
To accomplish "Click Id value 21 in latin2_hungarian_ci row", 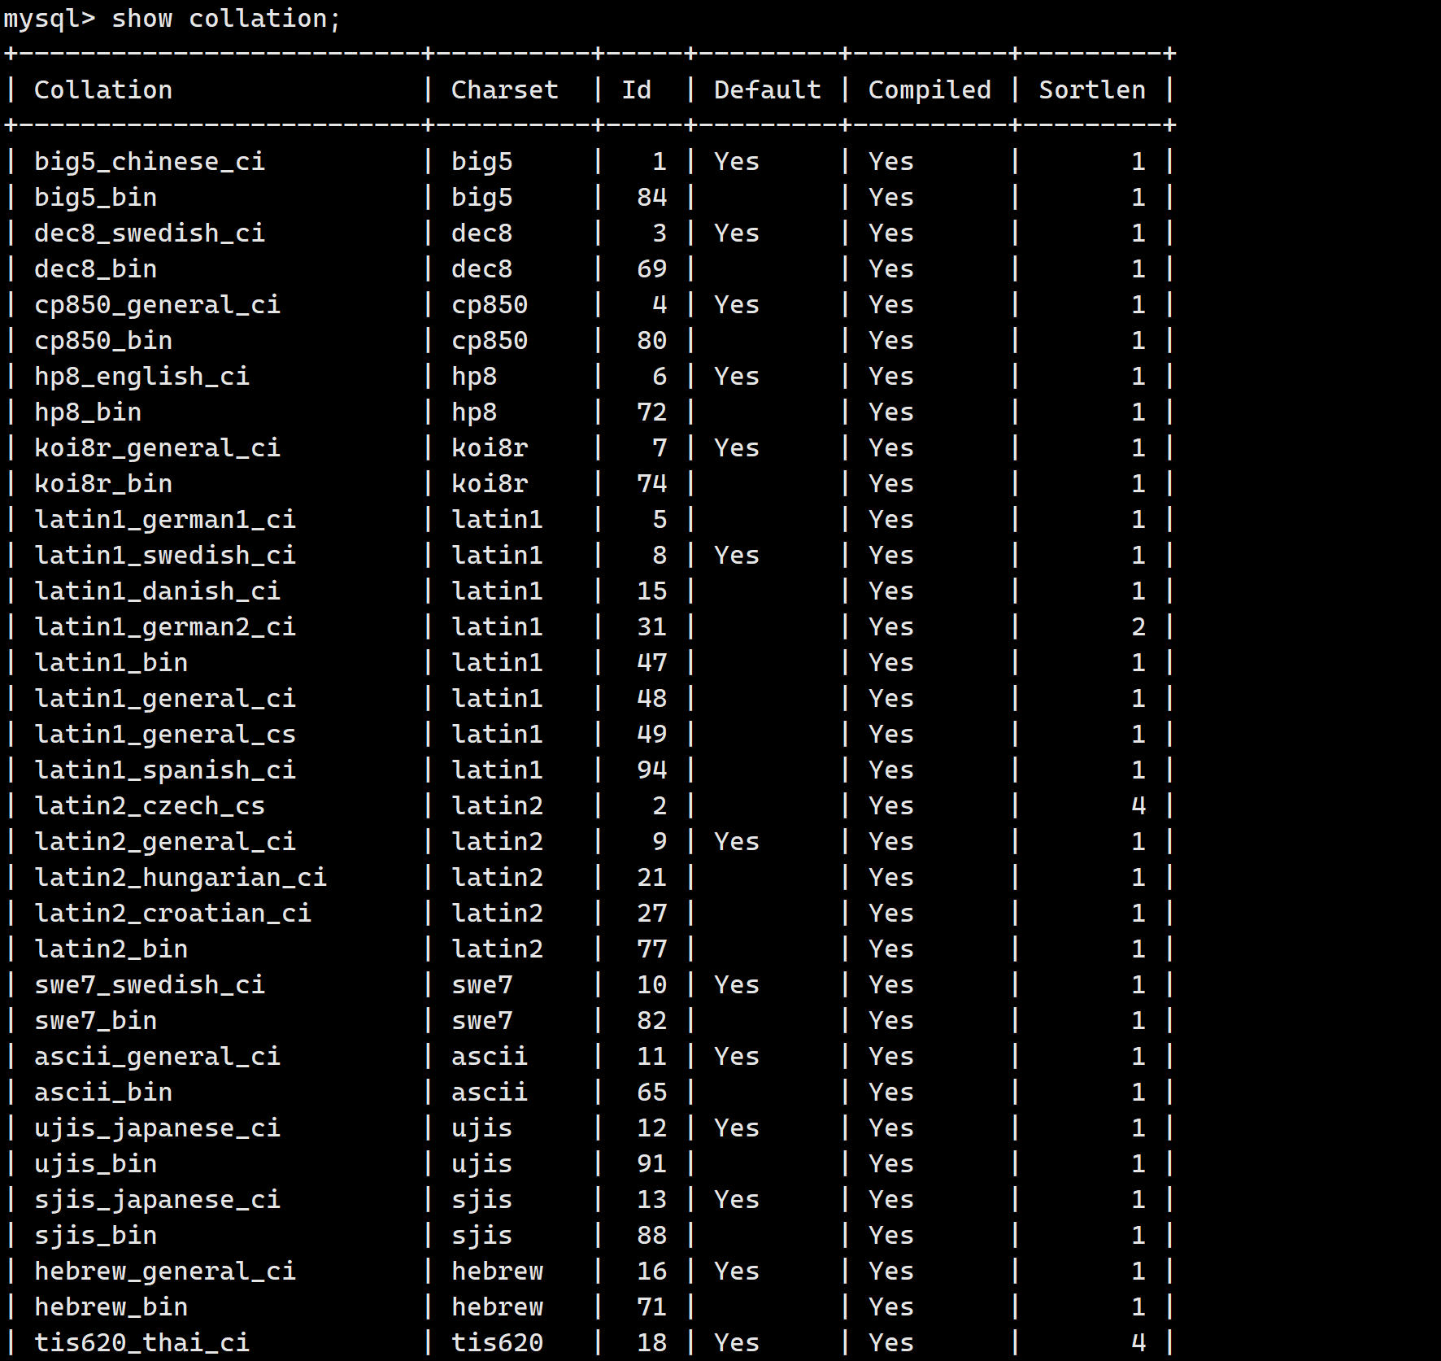I will click(x=652, y=877).
